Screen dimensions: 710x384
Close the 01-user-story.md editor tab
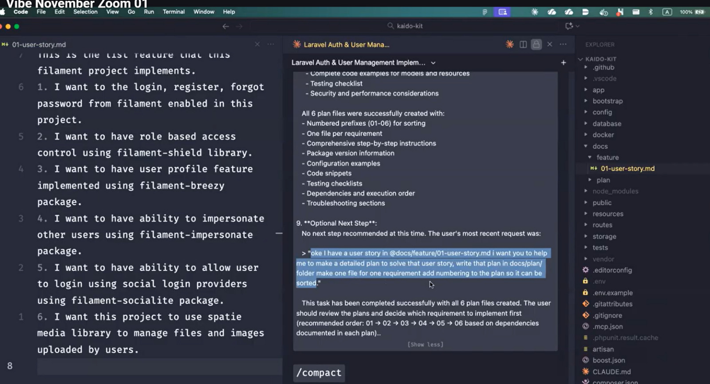tap(257, 44)
